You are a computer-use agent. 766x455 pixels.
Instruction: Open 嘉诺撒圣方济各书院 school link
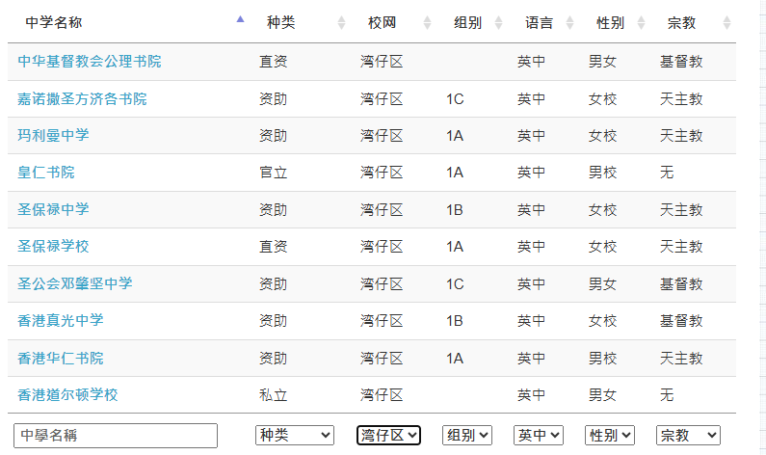tap(82, 98)
